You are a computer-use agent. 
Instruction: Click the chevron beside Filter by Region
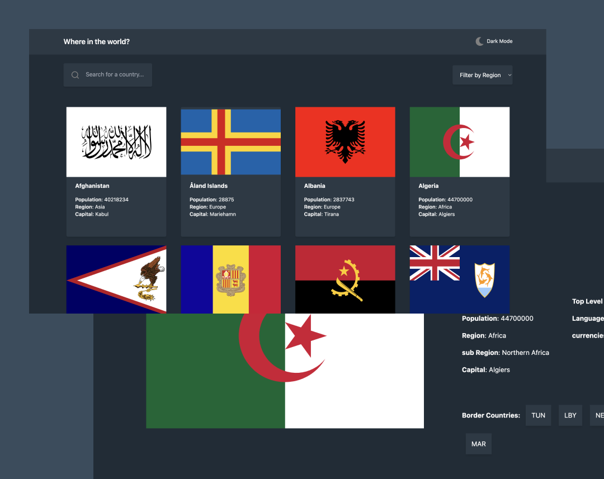[x=509, y=75]
